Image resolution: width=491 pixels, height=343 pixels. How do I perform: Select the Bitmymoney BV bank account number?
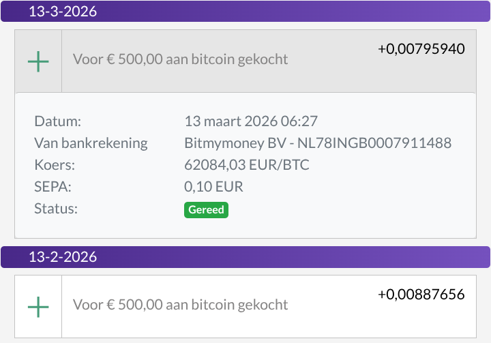click(374, 143)
